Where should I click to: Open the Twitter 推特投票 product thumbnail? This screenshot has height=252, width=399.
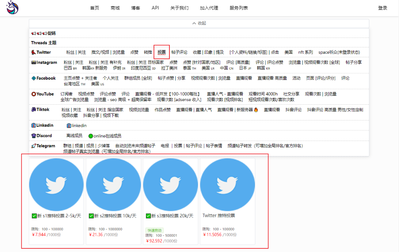tap(228, 185)
